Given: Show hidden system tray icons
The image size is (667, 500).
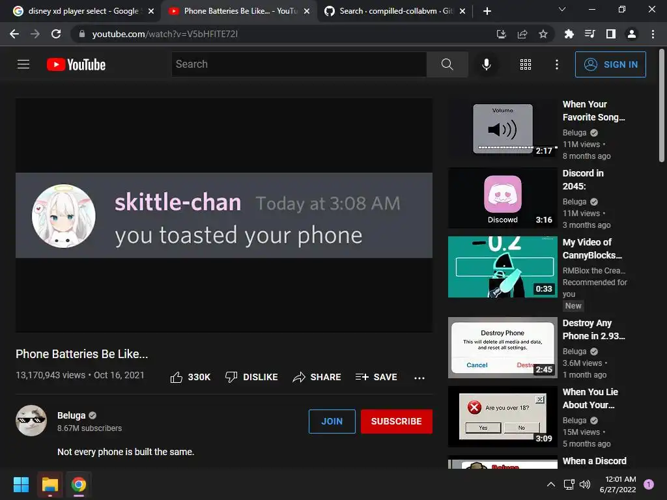Looking at the screenshot, I should 551,484.
